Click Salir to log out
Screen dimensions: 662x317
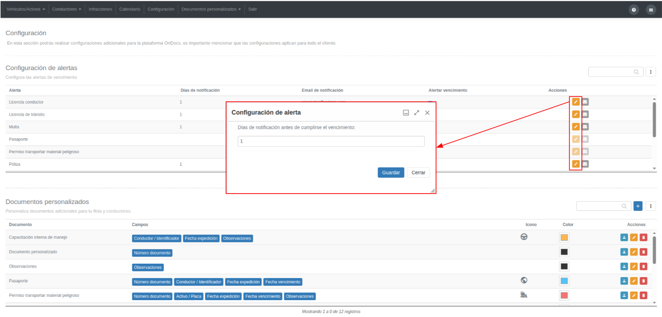pyautogui.click(x=252, y=9)
